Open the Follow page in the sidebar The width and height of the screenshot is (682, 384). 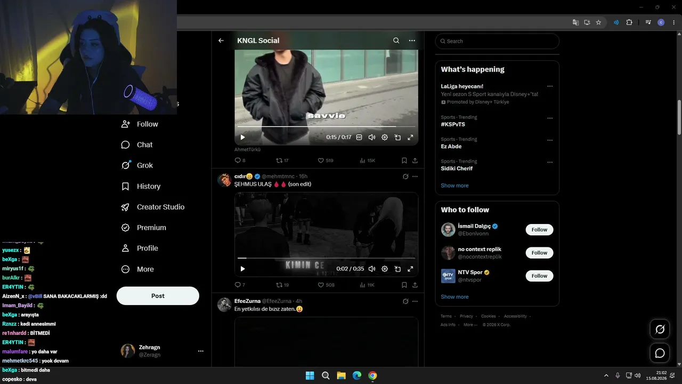click(x=140, y=124)
